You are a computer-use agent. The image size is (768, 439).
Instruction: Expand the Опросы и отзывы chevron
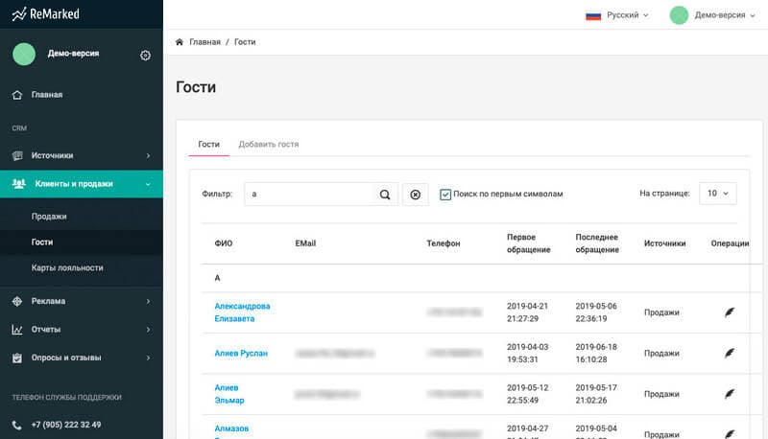click(x=148, y=358)
